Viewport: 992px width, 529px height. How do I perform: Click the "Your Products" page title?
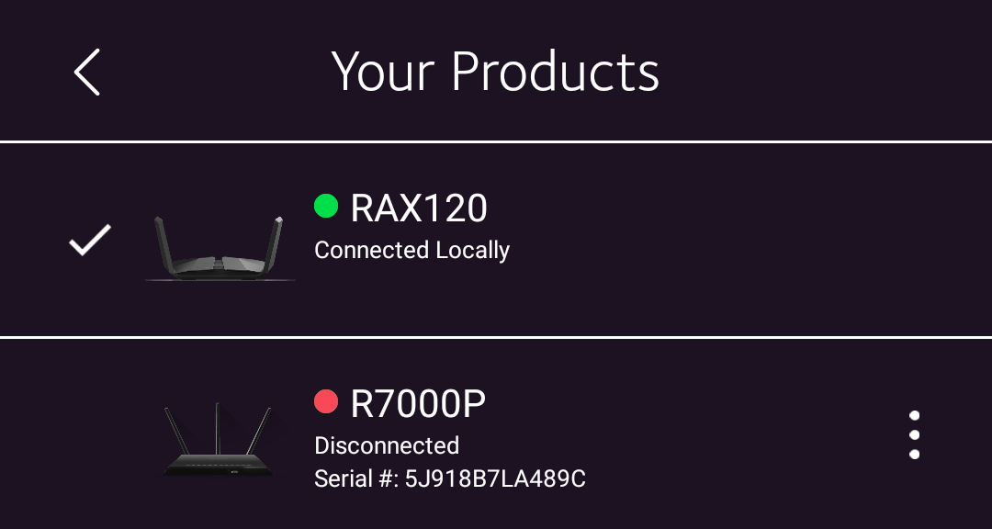coord(495,72)
